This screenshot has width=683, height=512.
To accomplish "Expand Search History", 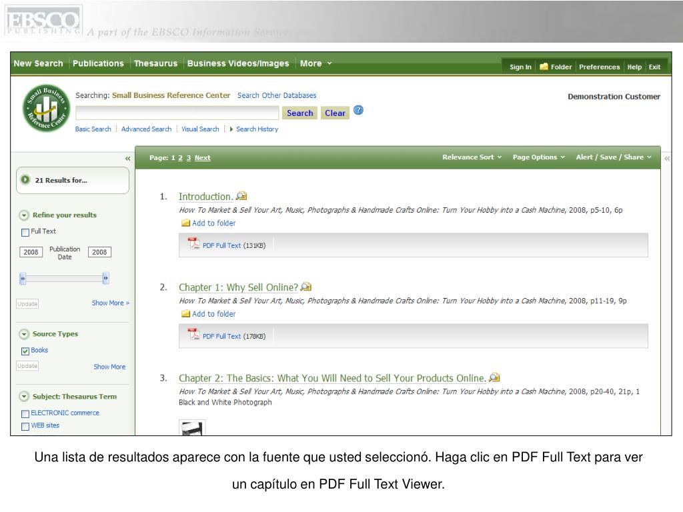I will tap(254, 129).
